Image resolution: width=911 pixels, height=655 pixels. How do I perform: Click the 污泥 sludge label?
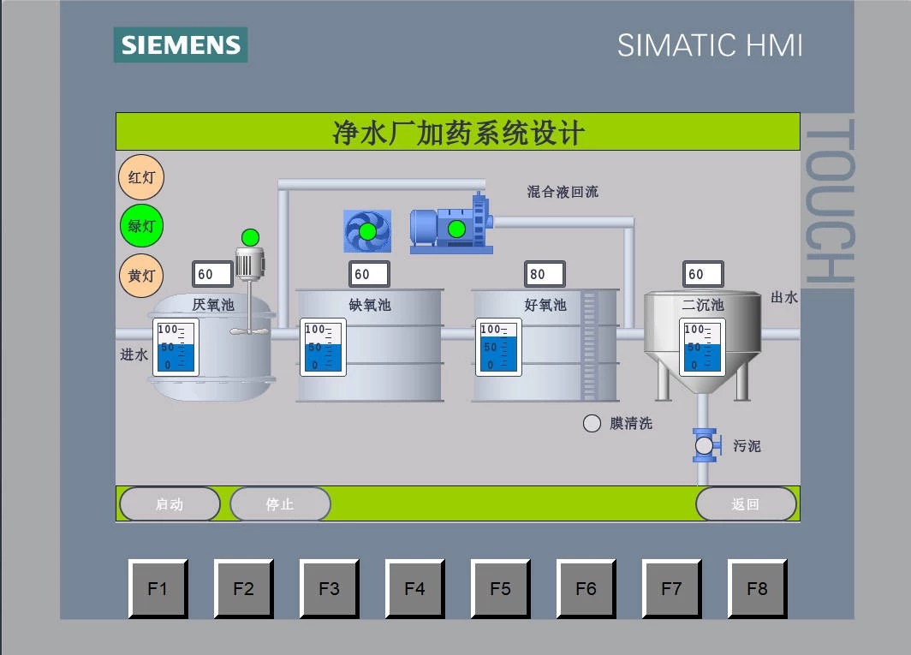tap(747, 446)
